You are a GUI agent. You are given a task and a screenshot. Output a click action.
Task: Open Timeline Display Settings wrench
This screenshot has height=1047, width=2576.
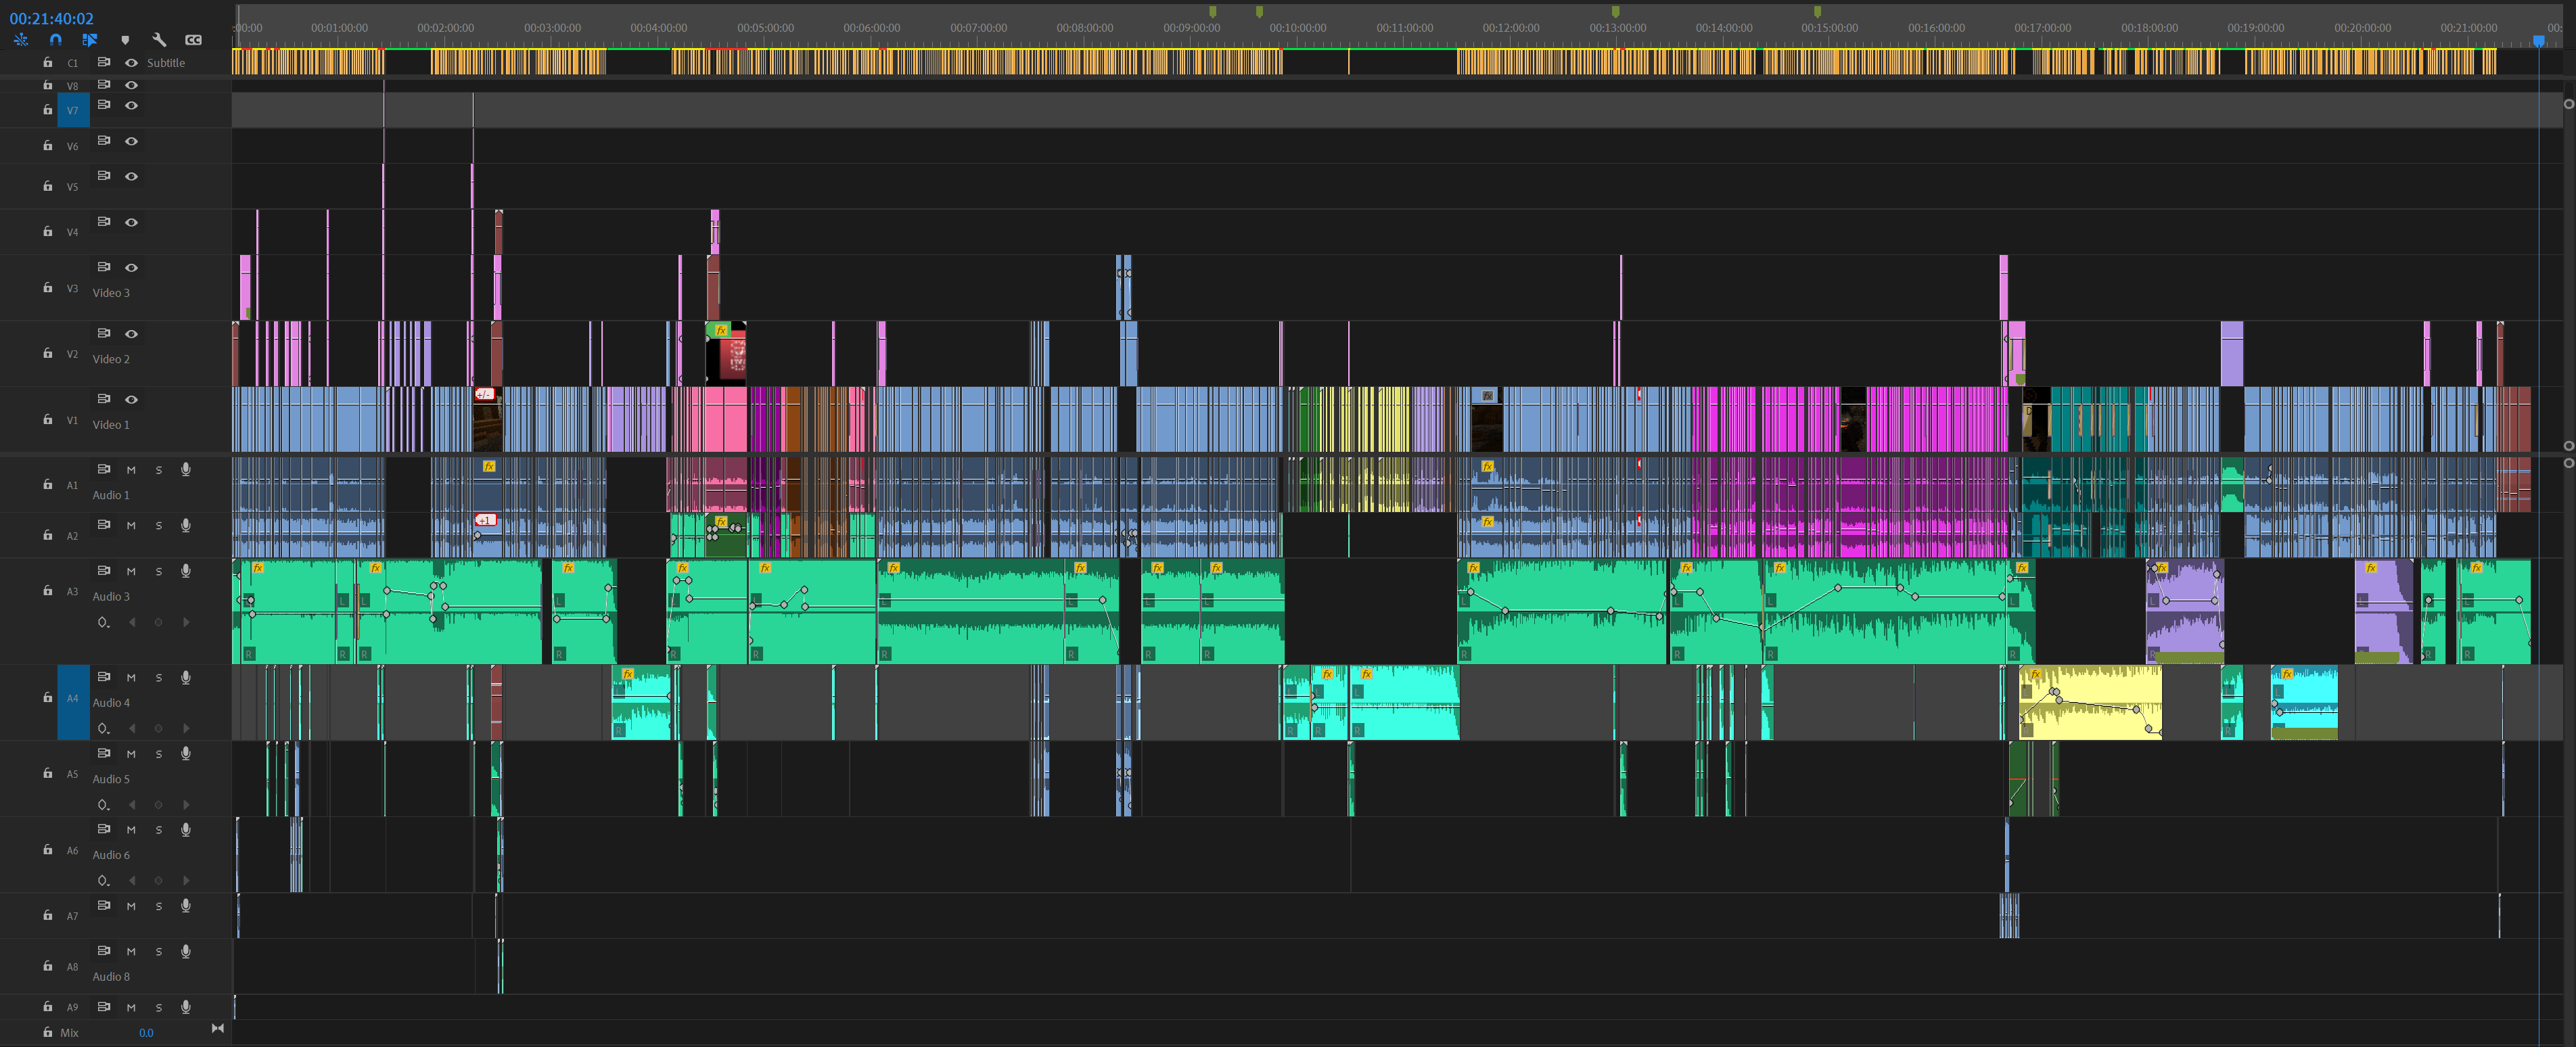click(x=159, y=40)
